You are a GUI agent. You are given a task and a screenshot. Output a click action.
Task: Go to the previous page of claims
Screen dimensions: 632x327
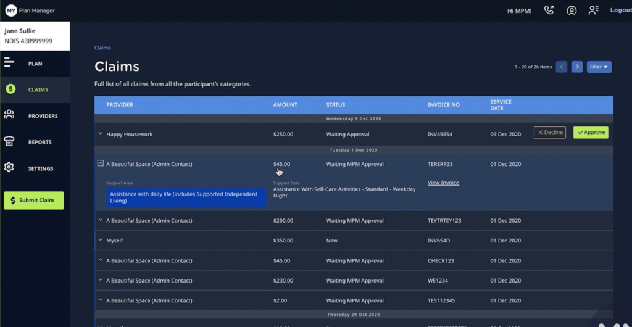(561, 67)
